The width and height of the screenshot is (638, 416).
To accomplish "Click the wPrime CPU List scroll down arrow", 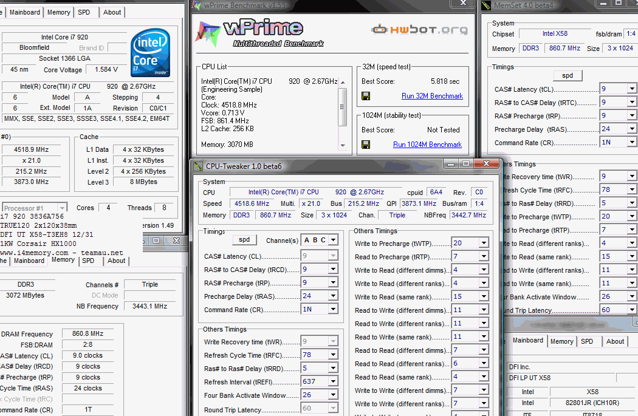I will (x=343, y=145).
